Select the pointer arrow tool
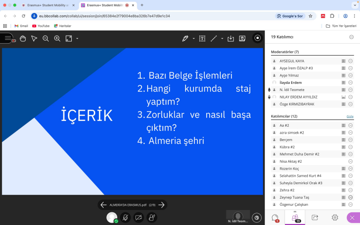 tap(34, 38)
